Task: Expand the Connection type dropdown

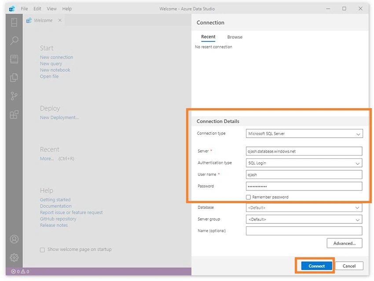Action: pyautogui.click(x=304, y=134)
